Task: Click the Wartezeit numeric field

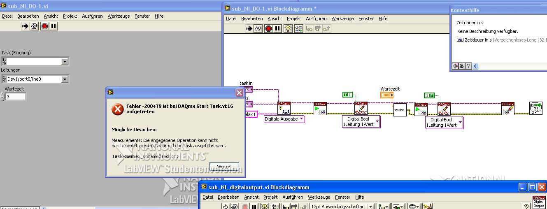Action: pos(16,97)
